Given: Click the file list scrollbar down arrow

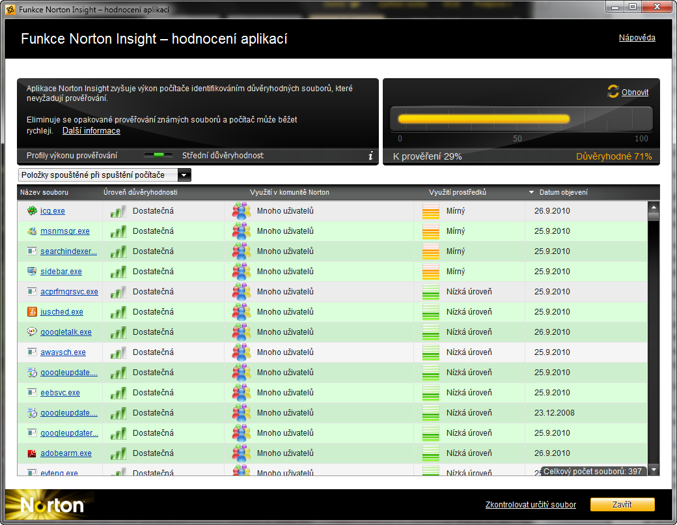Looking at the screenshot, I should 654,470.
